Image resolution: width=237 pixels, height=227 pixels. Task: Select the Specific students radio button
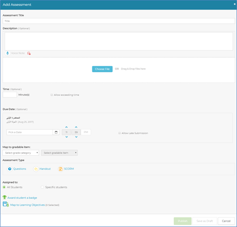tap(42, 187)
